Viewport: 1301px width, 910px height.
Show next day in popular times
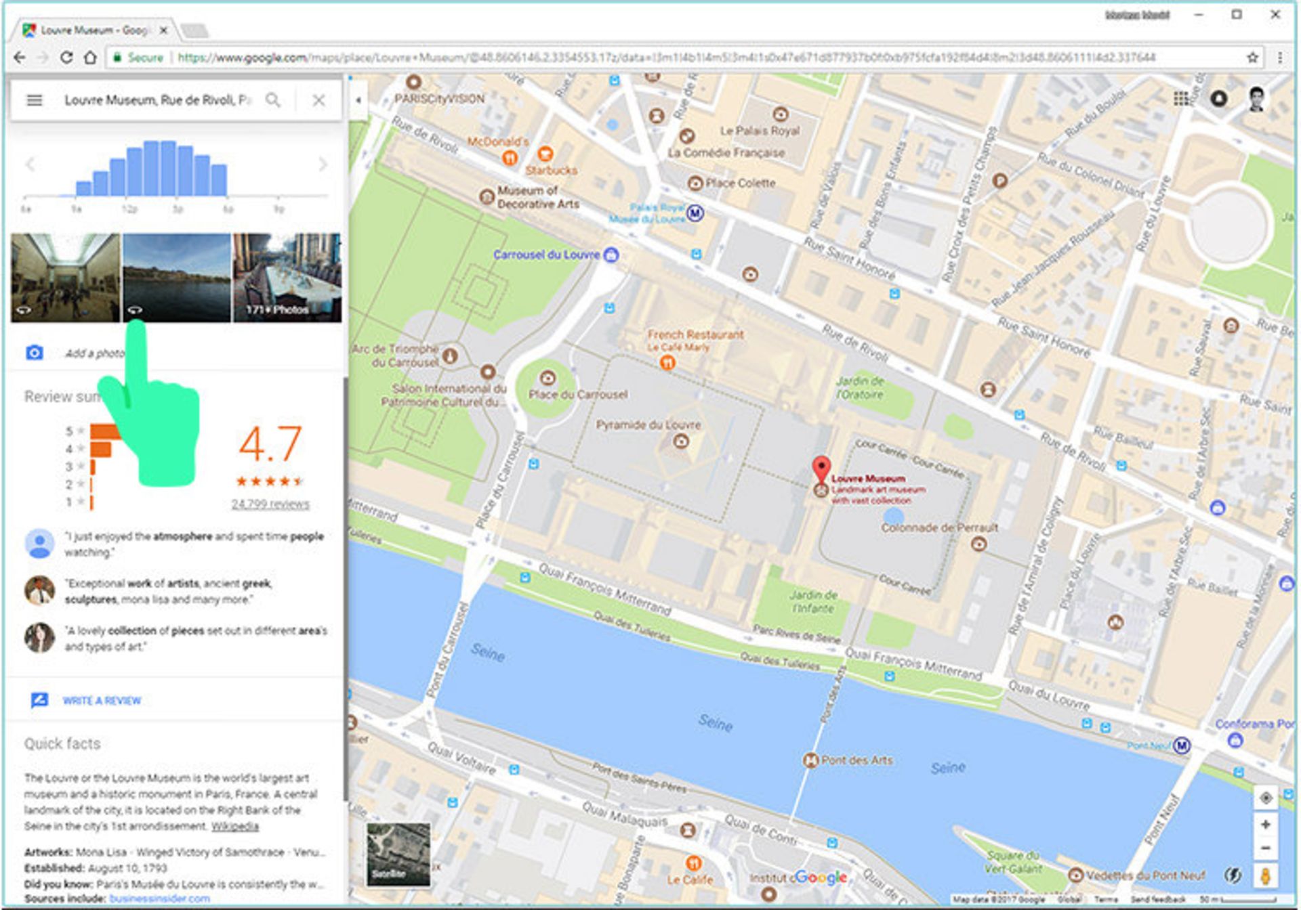coord(323,164)
